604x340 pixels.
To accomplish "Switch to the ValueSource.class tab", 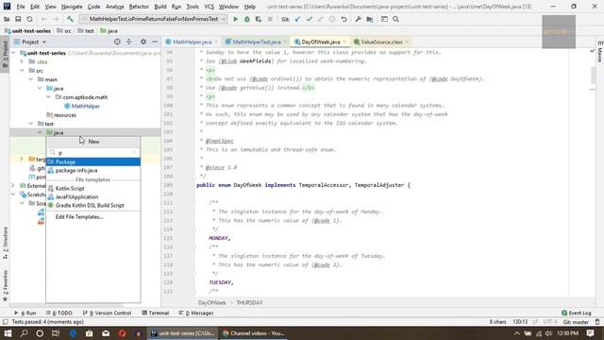I will pos(381,42).
